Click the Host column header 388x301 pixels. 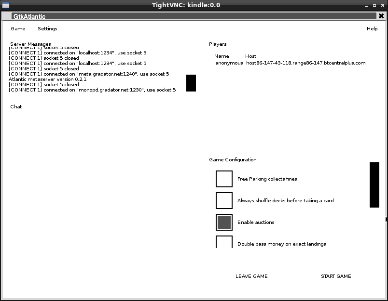point(250,56)
